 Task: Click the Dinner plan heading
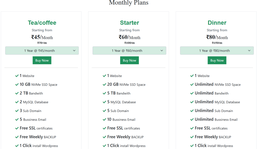(217, 23)
